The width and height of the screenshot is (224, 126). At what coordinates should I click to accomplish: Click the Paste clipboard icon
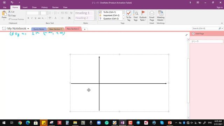click(4, 13)
